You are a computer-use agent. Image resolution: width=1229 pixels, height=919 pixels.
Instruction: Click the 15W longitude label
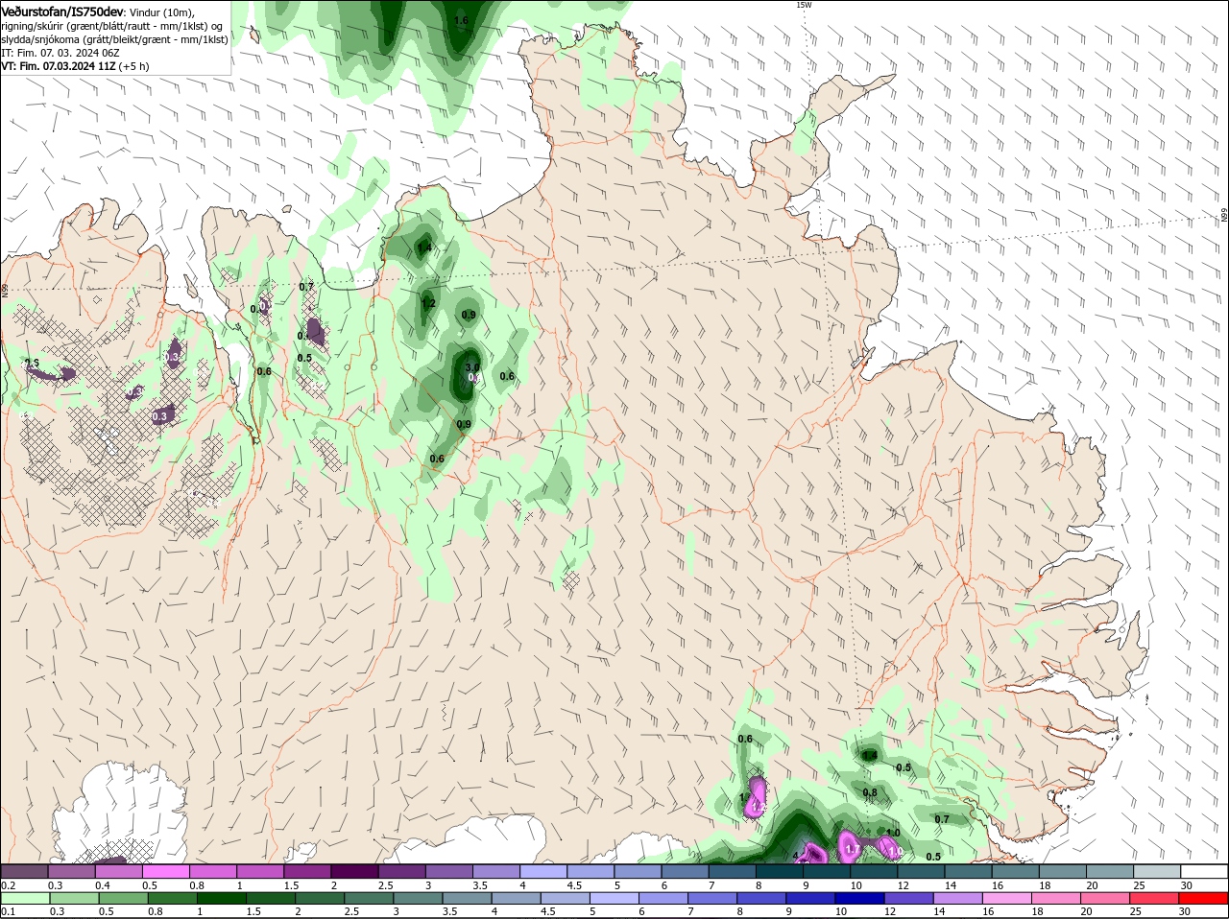coord(804,5)
